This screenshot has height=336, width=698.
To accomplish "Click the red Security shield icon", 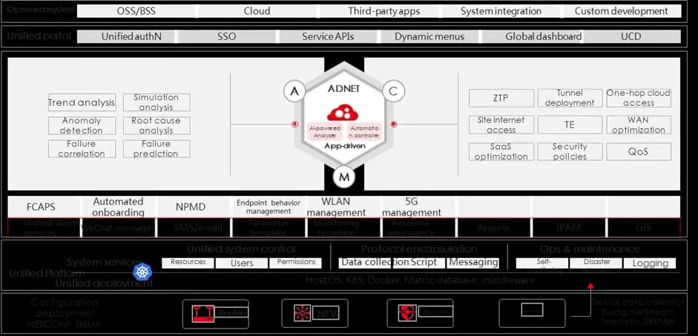I will 407,313.
